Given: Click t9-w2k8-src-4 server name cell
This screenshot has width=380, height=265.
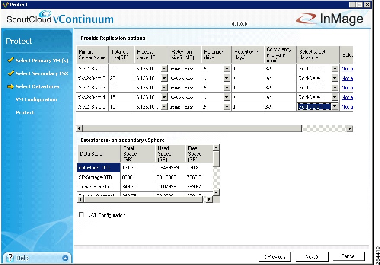Looking at the screenshot, I should click(x=92, y=97).
